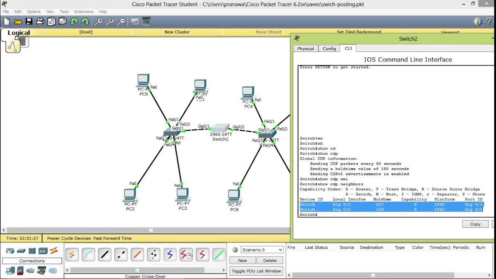Open the Extensions menu
This screenshot has width=496, height=279.
click(x=84, y=12)
